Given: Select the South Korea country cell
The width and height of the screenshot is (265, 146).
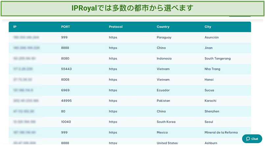Looking at the screenshot, I should pyautogui.click(x=166, y=121).
